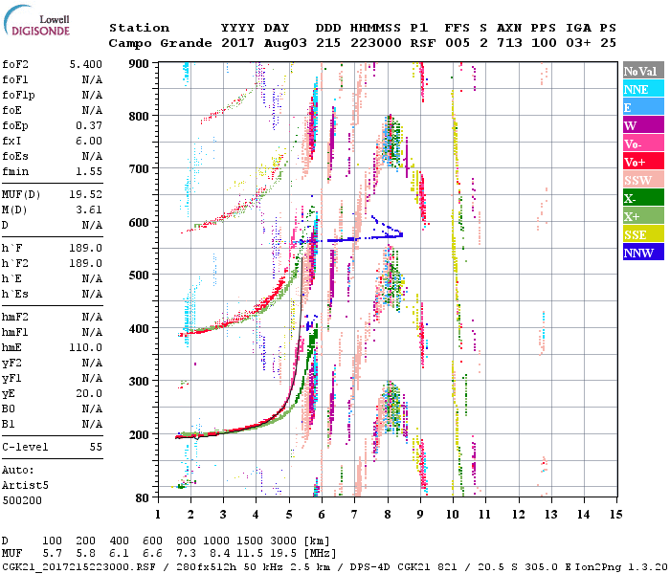The width and height of the screenshot is (670, 574).
Task: Click the Ion2Png 1.3.20 version text
Action: click(621, 566)
